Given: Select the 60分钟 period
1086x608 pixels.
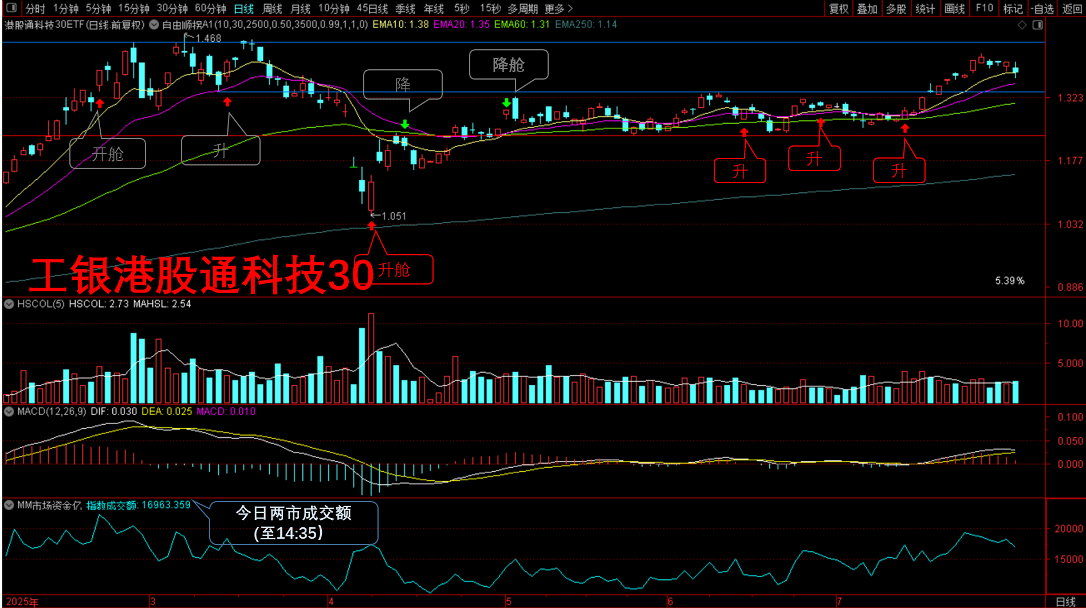Looking at the screenshot, I should click(x=210, y=9).
